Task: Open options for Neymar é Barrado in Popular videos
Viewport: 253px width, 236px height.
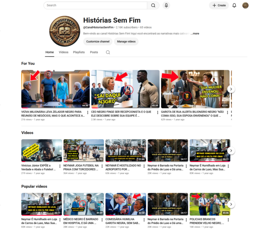Action: (x=186, y=220)
